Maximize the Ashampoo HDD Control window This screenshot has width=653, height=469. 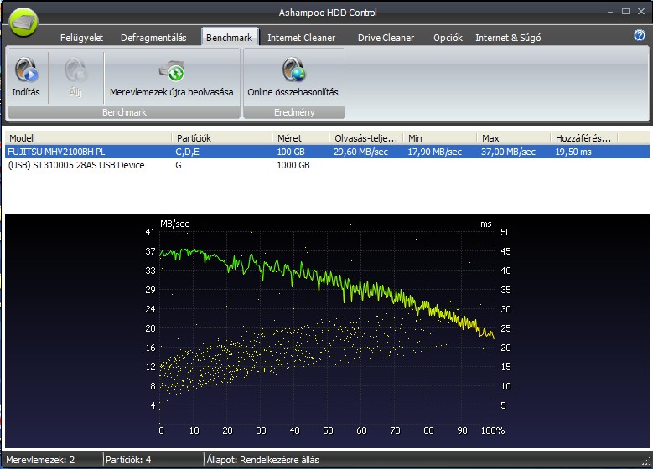[x=625, y=11]
